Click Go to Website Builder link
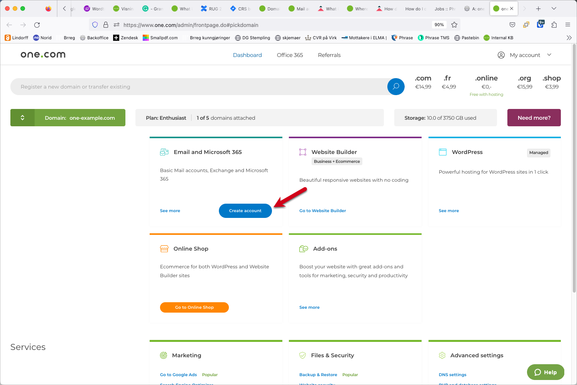 tap(323, 211)
